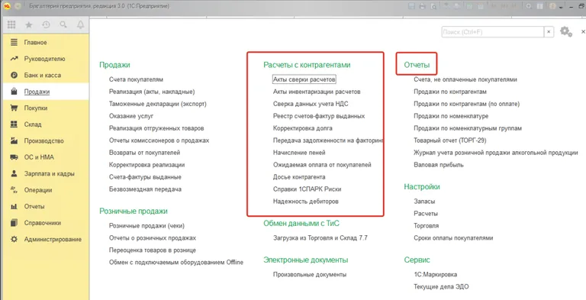The width and height of the screenshot is (586, 300).
Task: Open Favorites star icon
Action: point(29,24)
